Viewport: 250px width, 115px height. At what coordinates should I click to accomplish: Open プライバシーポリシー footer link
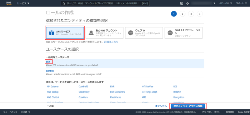pyautogui.click(x=212, y=112)
